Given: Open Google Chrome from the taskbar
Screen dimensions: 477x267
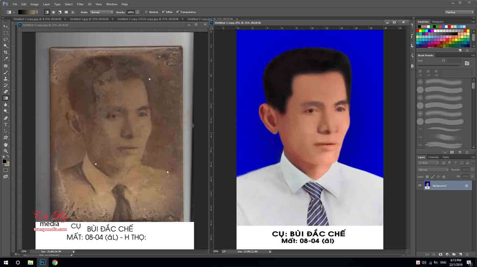Looking at the screenshot, I should click(55, 262).
